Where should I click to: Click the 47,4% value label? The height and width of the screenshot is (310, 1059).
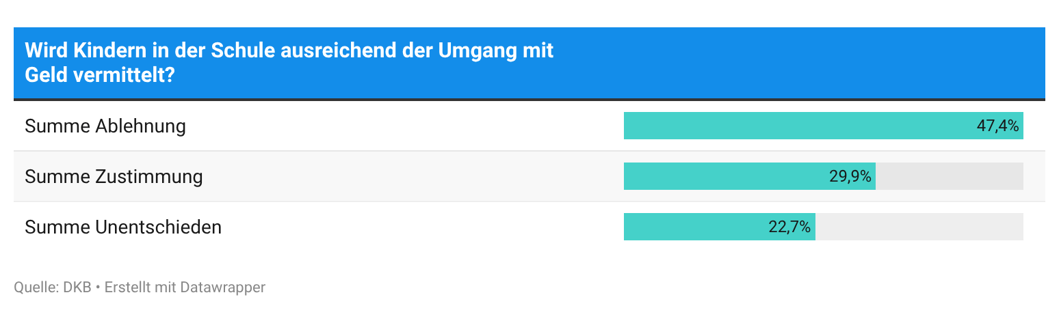click(997, 126)
